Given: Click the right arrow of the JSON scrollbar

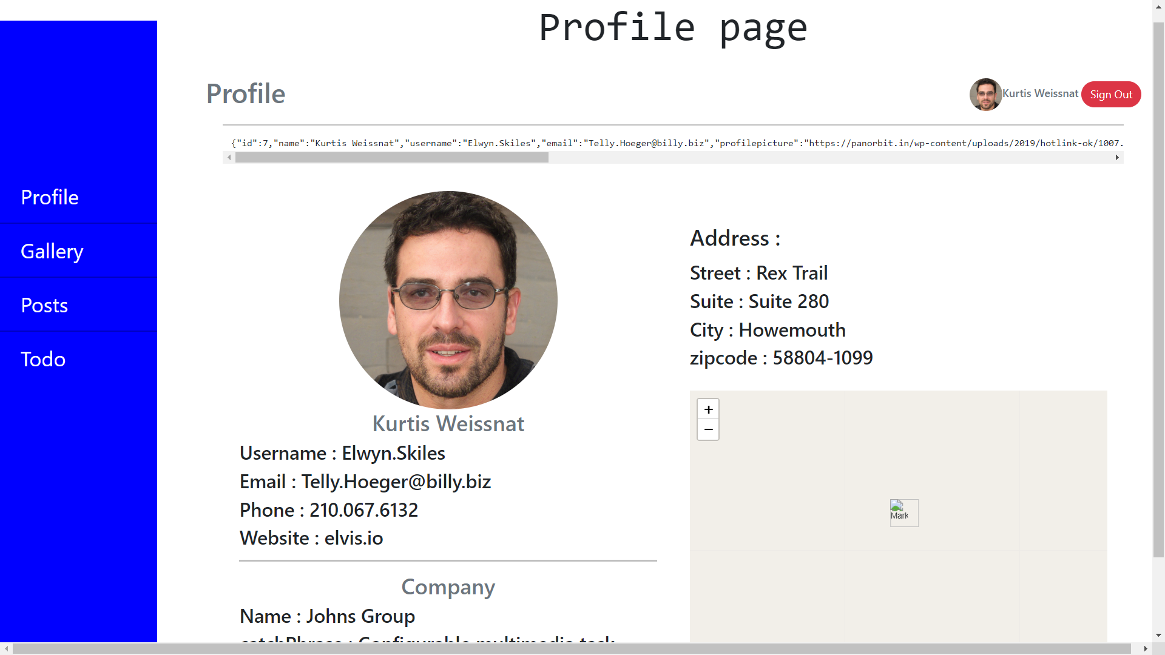Looking at the screenshot, I should point(1117,157).
